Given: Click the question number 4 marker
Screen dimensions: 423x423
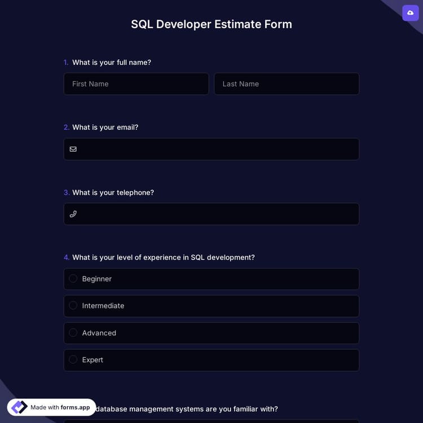Looking at the screenshot, I should click(67, 257).
